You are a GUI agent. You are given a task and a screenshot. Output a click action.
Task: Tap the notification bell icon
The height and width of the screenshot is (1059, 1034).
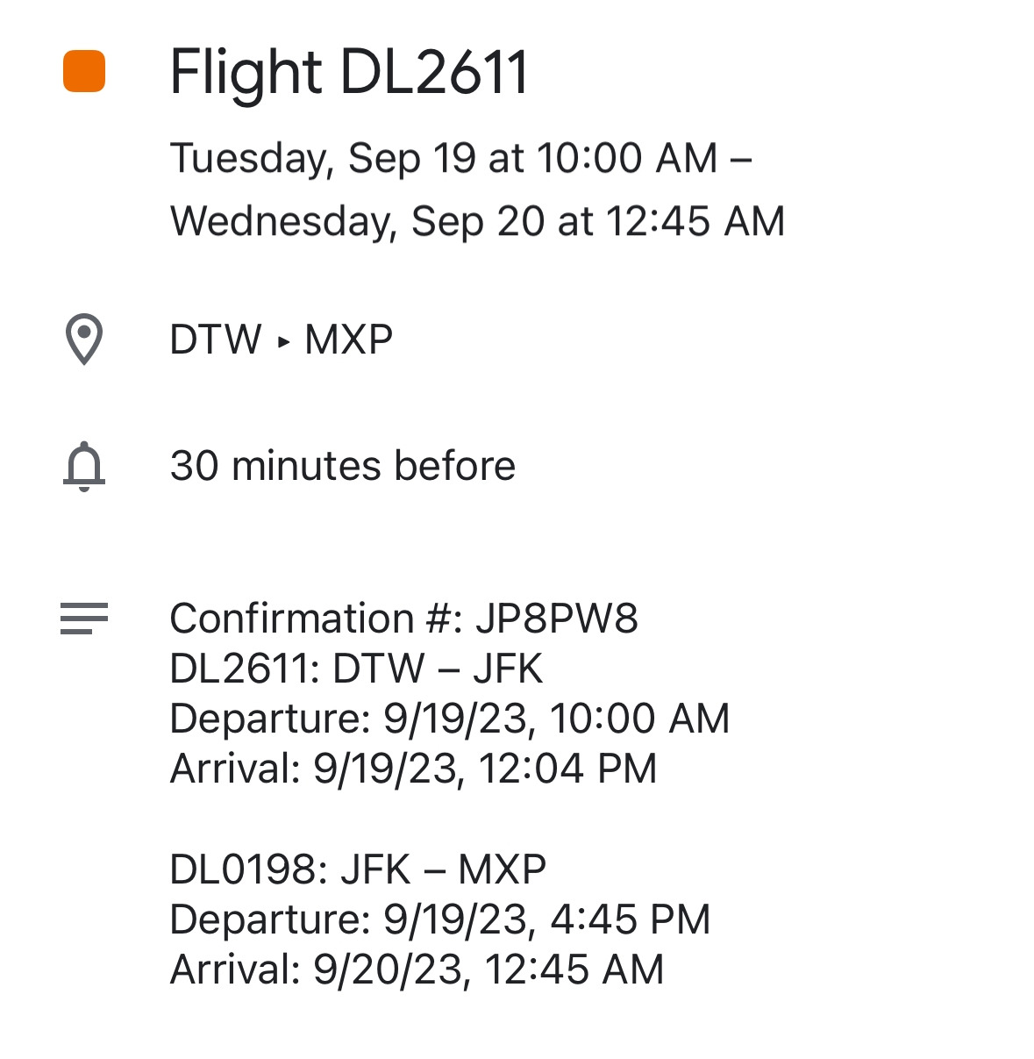point(84,465)
